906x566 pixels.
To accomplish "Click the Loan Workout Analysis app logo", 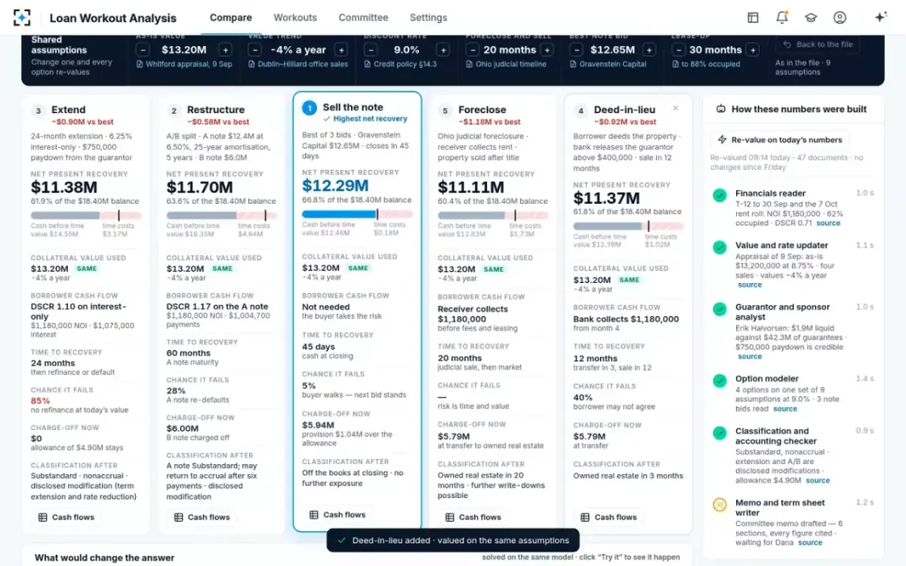I will [x=23, y=17].
